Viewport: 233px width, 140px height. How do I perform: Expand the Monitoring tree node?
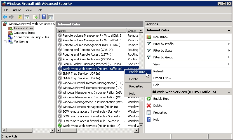[x=5, y=42]
